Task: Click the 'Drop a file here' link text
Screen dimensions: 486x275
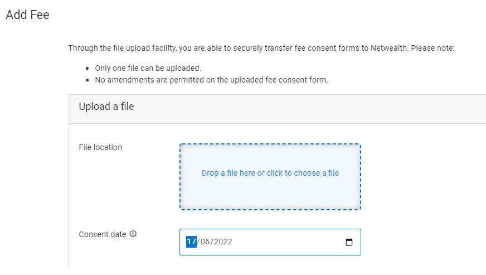Action: [x=270, y=173]
